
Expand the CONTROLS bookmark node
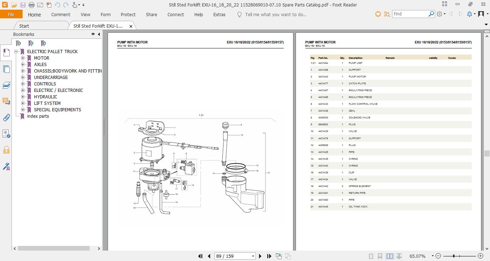click(23, 84)
